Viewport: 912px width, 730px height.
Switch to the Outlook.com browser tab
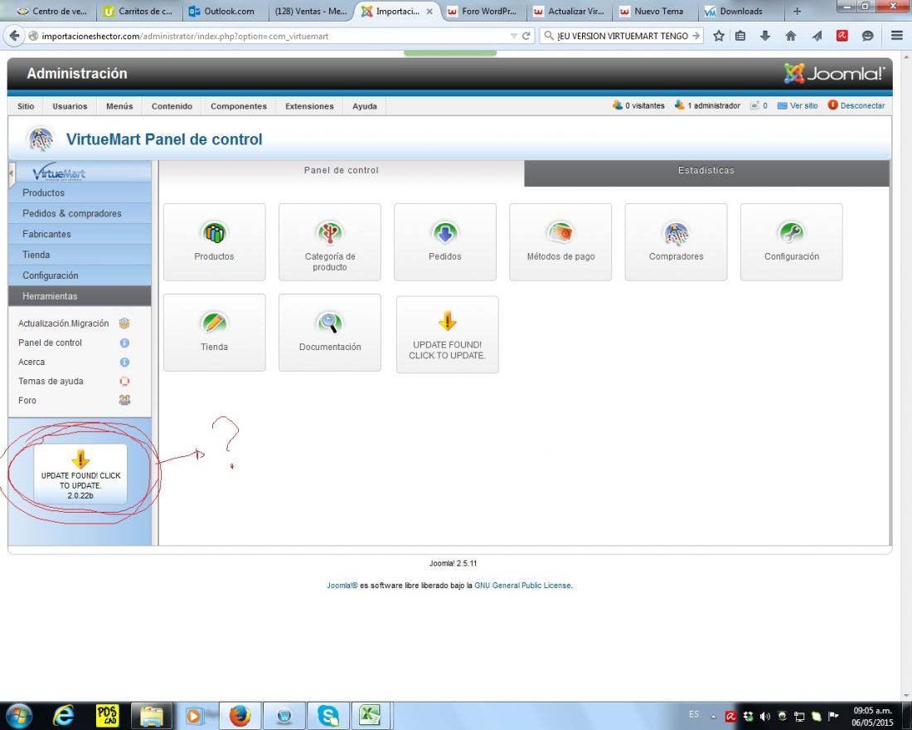226,11
